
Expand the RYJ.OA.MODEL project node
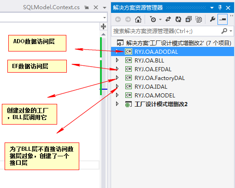pyautogui.click(x=117, y=95)
